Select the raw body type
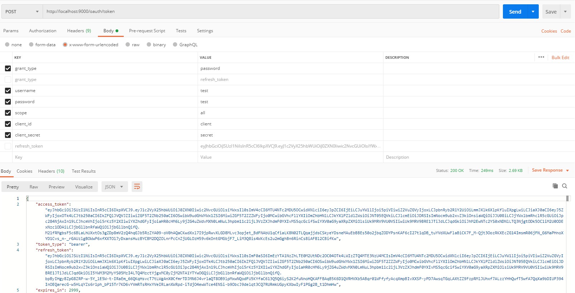The image size is (575, 293). [x=128, y=44]
